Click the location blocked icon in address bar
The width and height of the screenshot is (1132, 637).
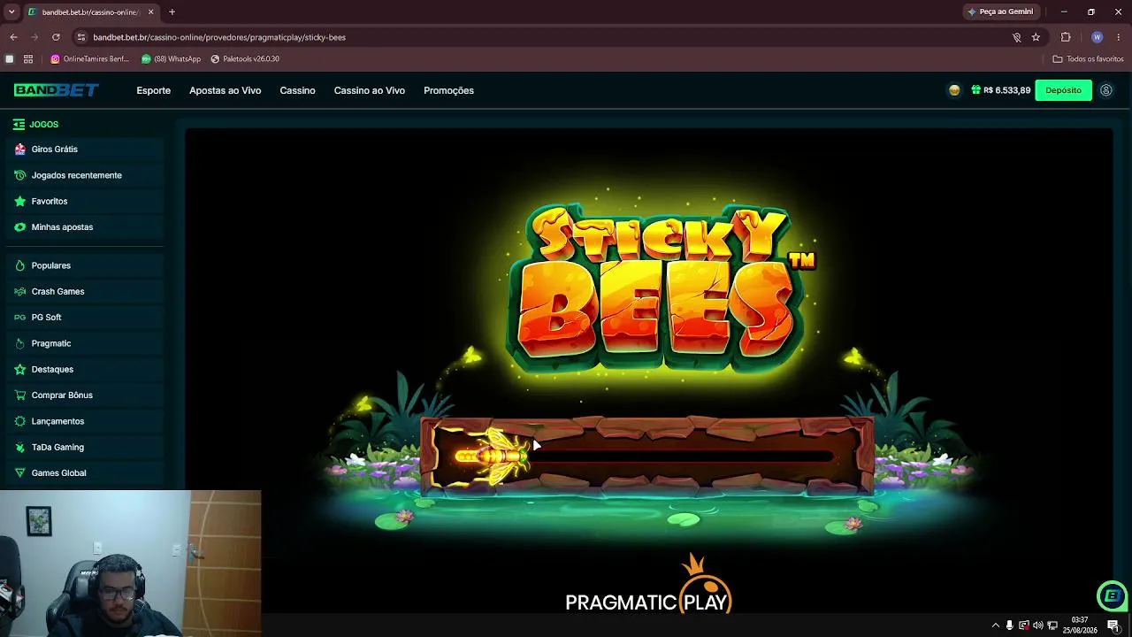tap(1016, 37)
